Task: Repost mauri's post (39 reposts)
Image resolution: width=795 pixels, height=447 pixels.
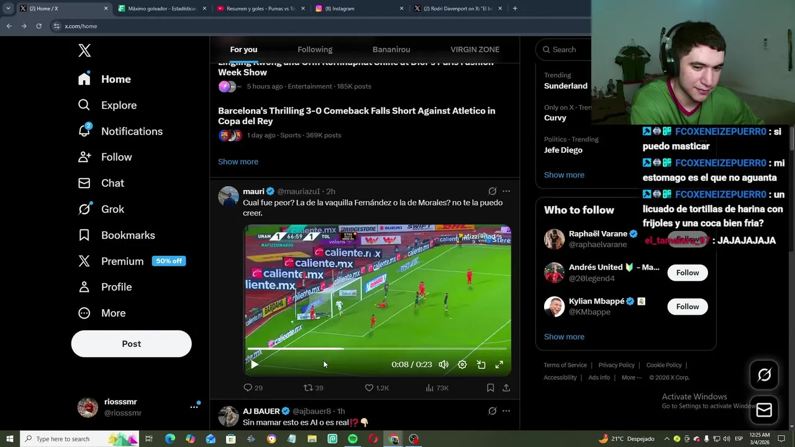Action: point(313,387)
